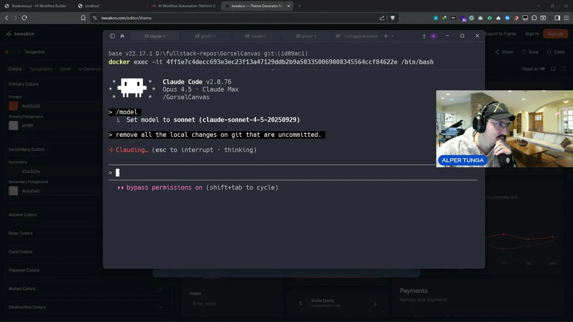Screen dimensions: 573x322
Task: Click the Open in v0 button
Action: click(x=534, y=69)
